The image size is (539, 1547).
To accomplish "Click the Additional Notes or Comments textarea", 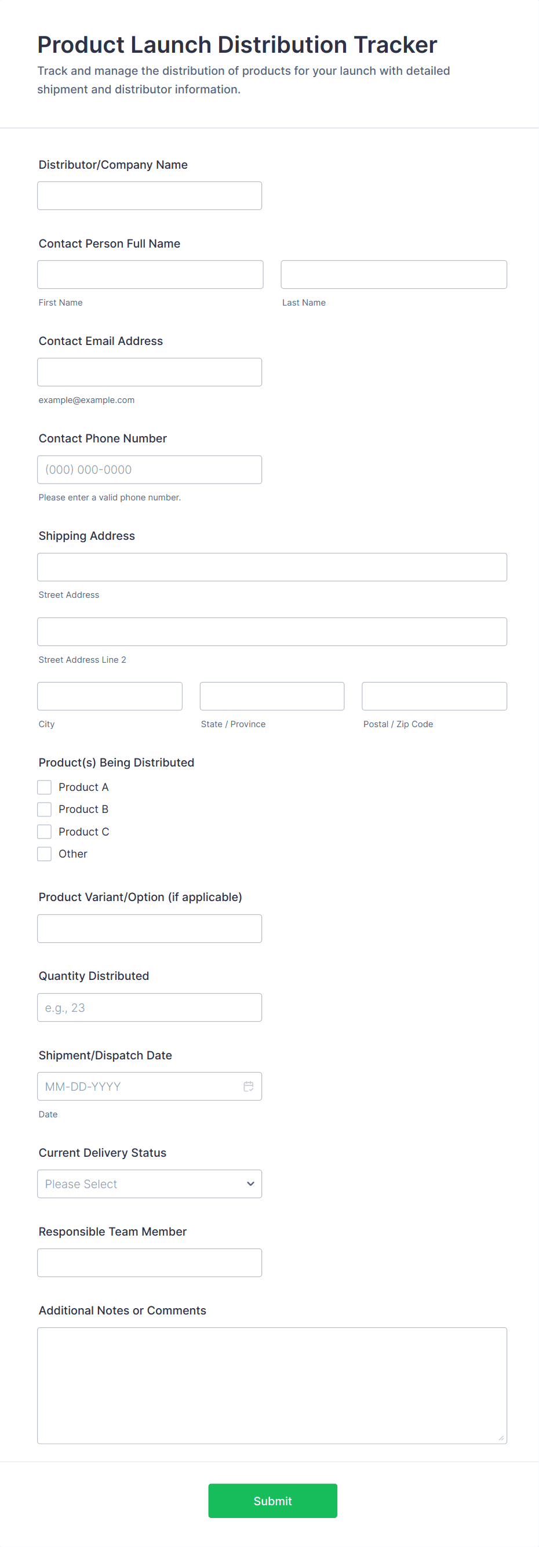I will [272, 1385].
